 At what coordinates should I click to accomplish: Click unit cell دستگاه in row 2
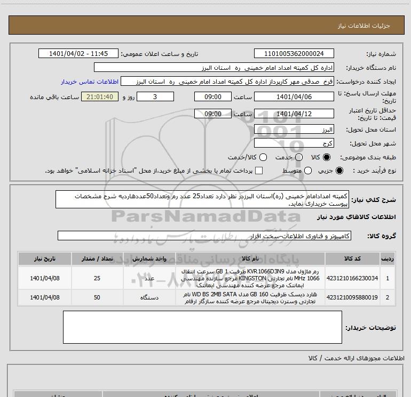pos(149,297)
